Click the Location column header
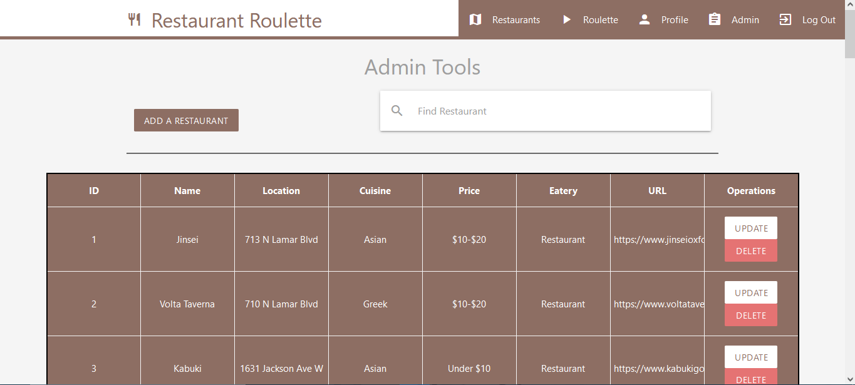The width and height of the screenshot is (855, 385). tap(281, 191)
